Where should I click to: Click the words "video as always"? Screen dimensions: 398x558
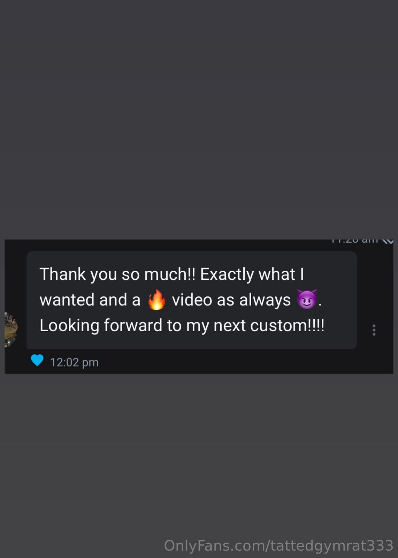pyautogui.click(x=231, y=300)
